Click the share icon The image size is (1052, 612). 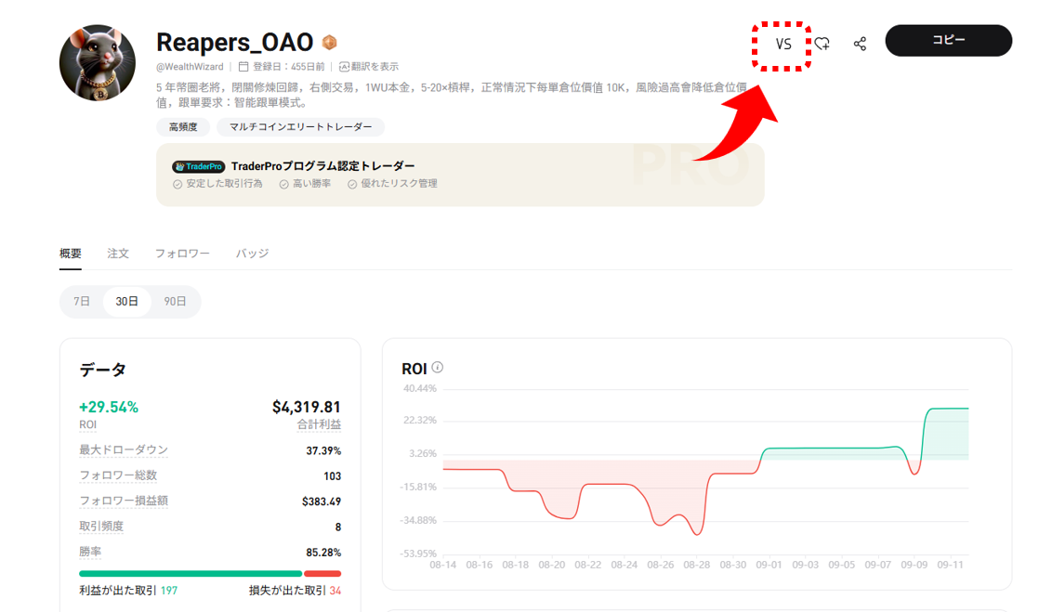click(860, 44)
